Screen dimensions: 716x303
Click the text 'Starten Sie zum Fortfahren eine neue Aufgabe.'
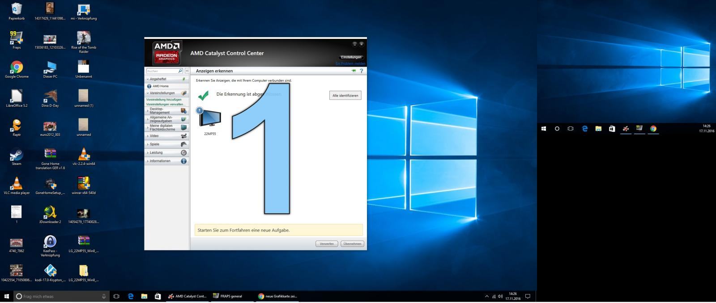click(x=243, y=230)
